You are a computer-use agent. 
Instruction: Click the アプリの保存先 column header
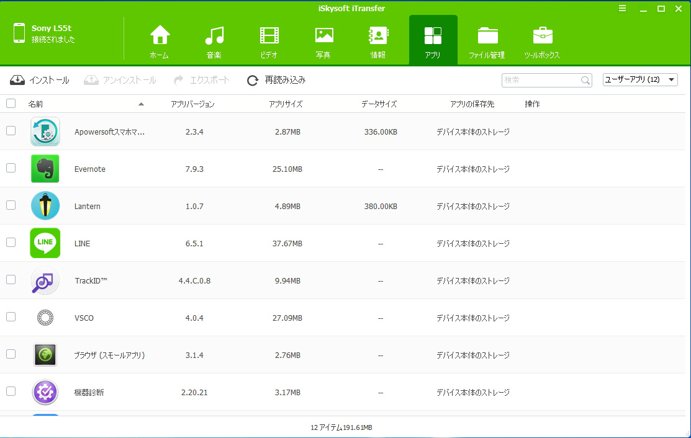click(472, 104)
